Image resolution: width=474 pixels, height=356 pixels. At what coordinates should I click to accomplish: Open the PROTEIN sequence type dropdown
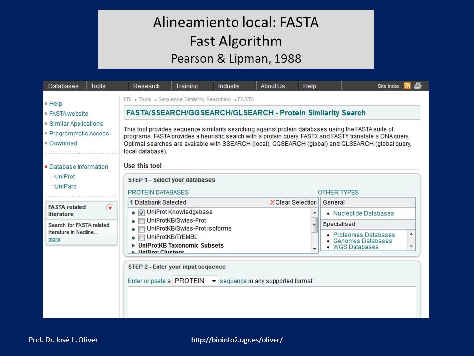tap(195, 281)
